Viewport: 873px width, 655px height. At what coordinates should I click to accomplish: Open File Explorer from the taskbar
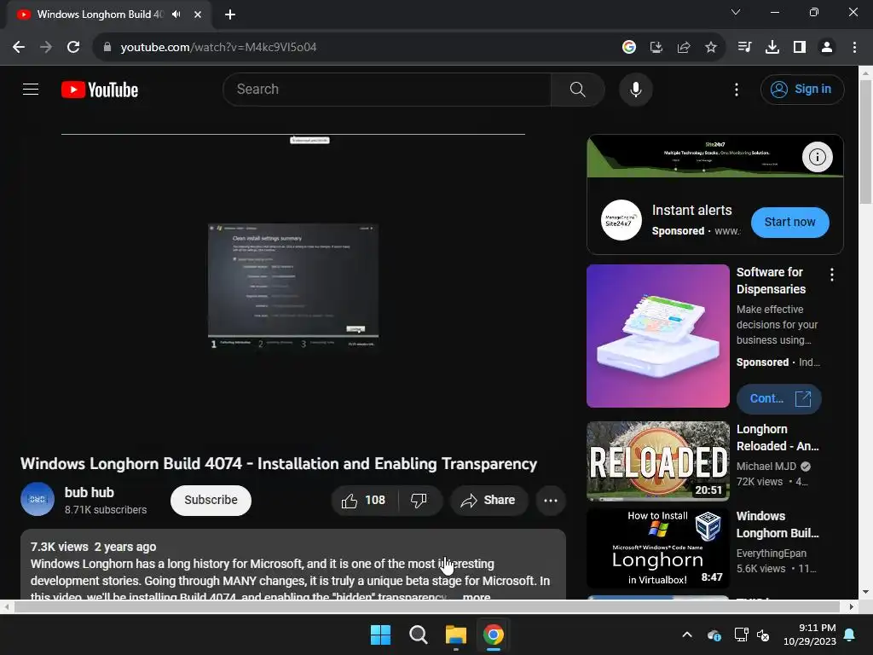(x=455, y=635)
